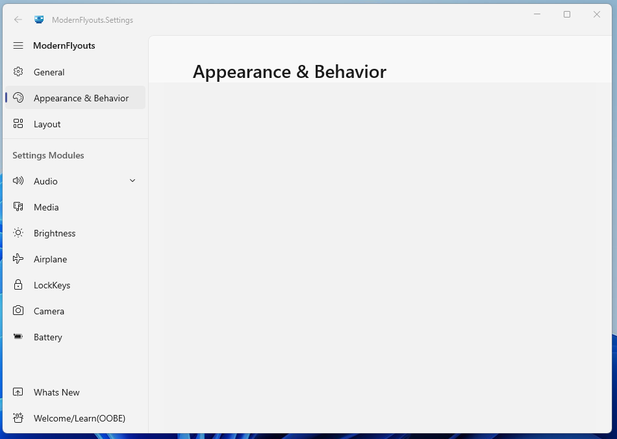Select the Brightness module
The width and height of the screenshot is (617, 439).
coord(75,233)
